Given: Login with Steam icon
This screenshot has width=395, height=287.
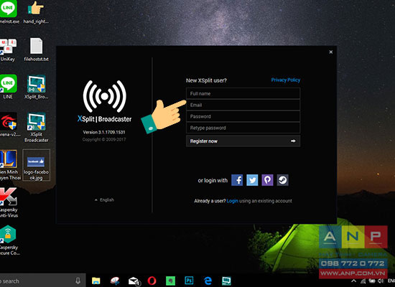Looking at the screenshot, I should point(283,180).
